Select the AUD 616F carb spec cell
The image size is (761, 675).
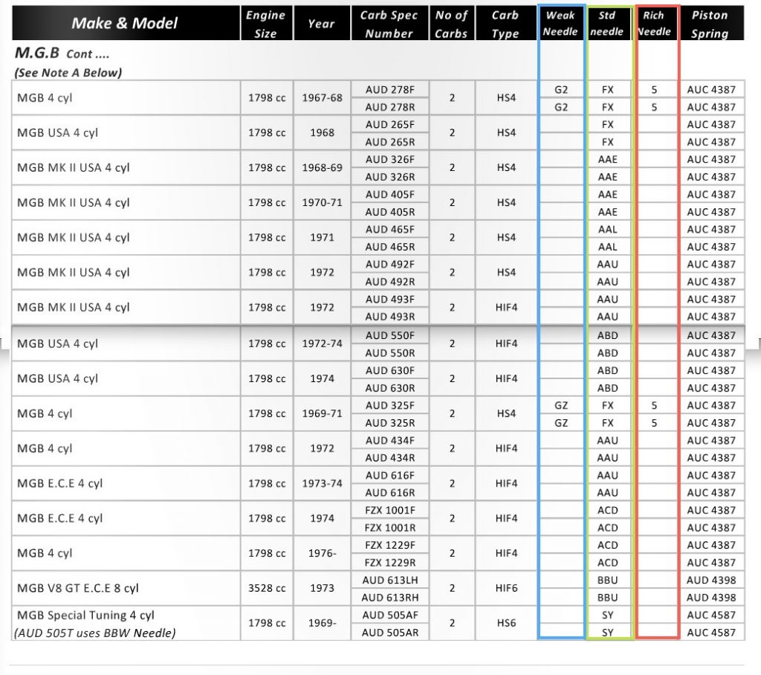pyautogui.click(x=389, y=476)
